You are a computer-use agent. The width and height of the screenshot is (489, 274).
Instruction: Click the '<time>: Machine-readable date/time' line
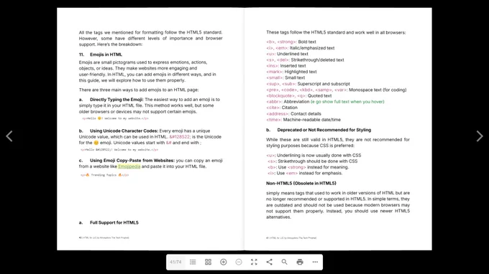coord(303,120)
